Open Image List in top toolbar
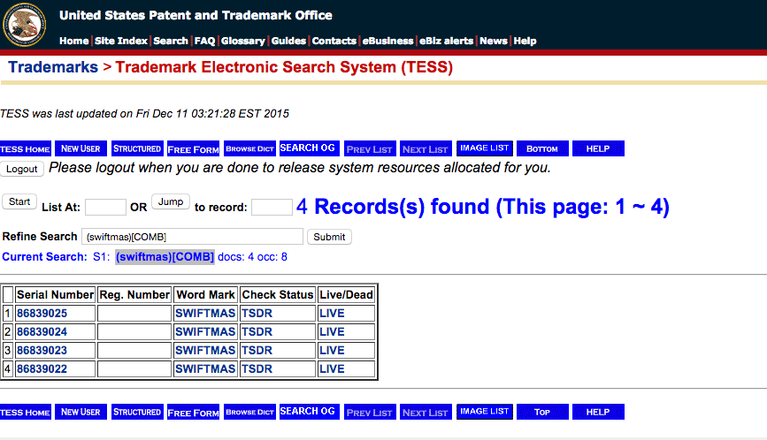Image resolution: width=767 pixels, height=440 pixels. pos(484,148)
